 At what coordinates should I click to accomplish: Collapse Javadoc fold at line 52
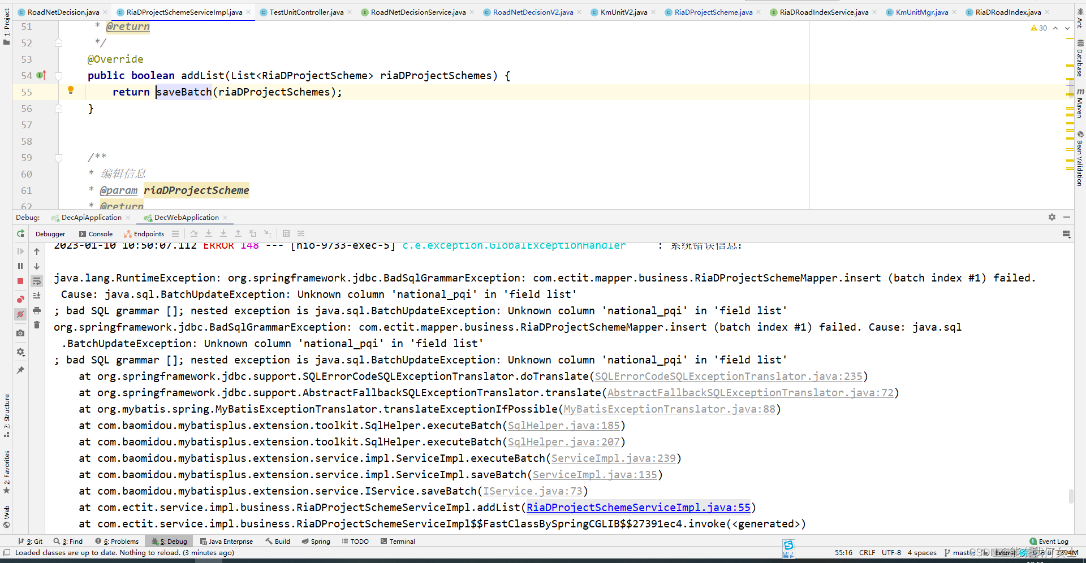click(x=58, y=43)
